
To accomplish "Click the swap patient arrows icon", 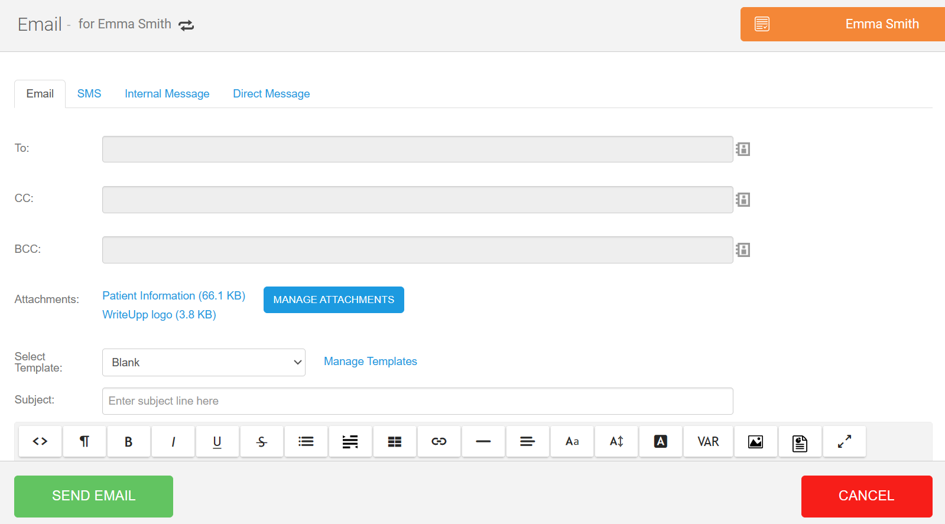I will [x=186, y=25].
